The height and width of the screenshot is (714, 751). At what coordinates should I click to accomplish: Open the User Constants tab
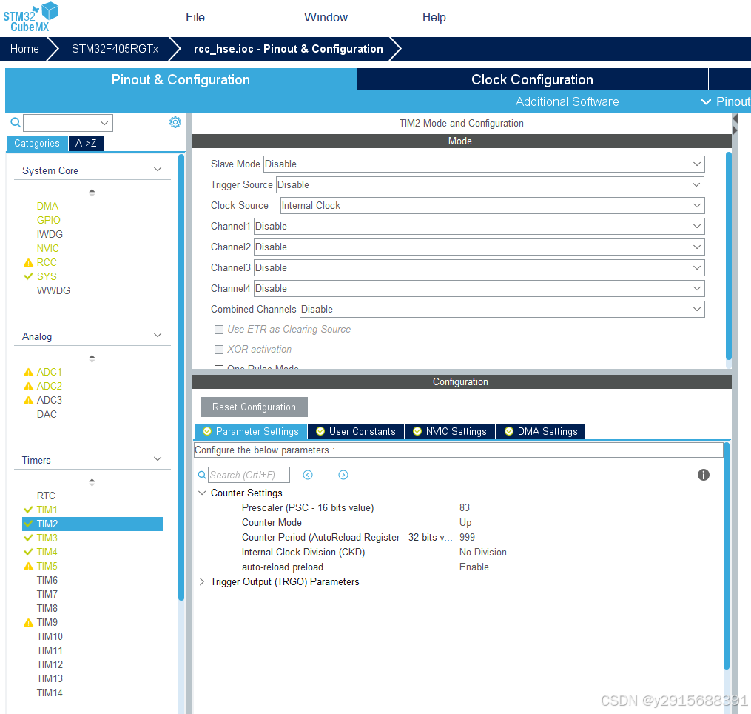[356, 431]
